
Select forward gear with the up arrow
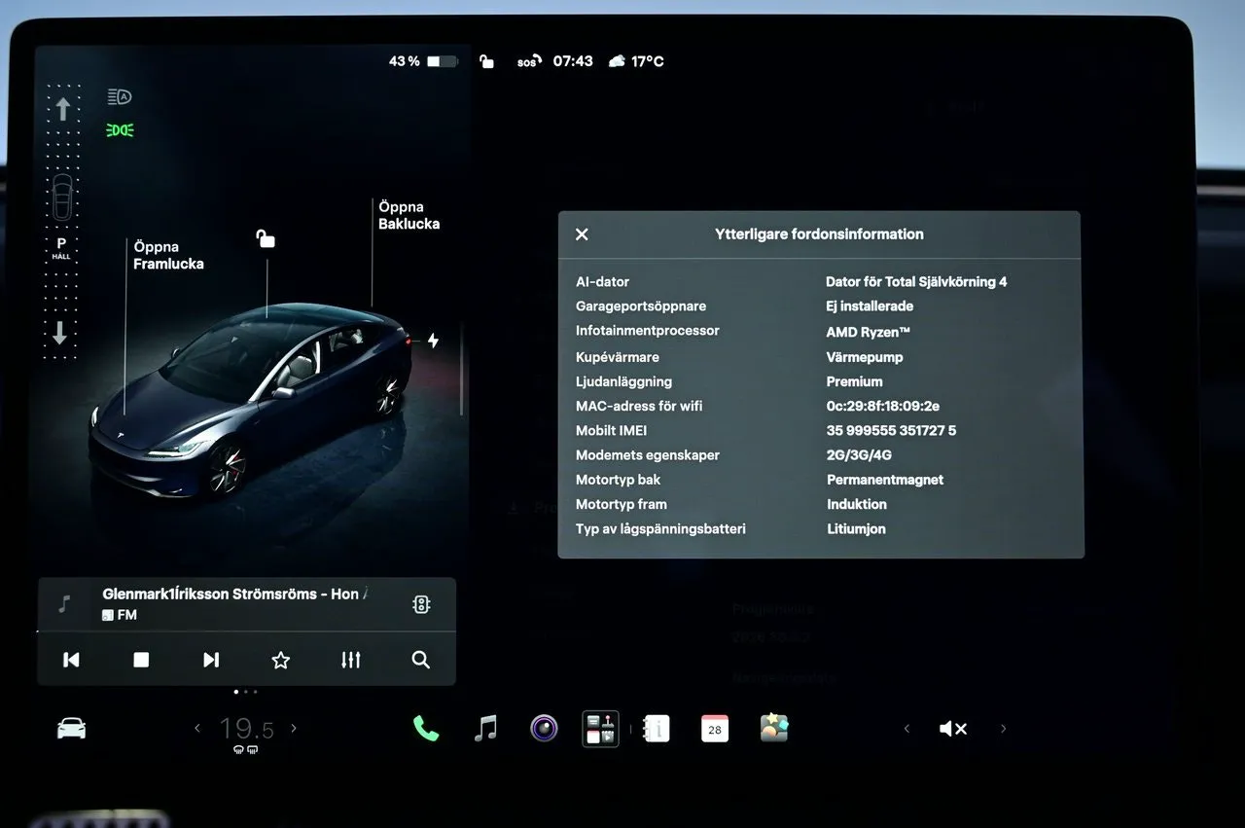click(x=62, y=109)
